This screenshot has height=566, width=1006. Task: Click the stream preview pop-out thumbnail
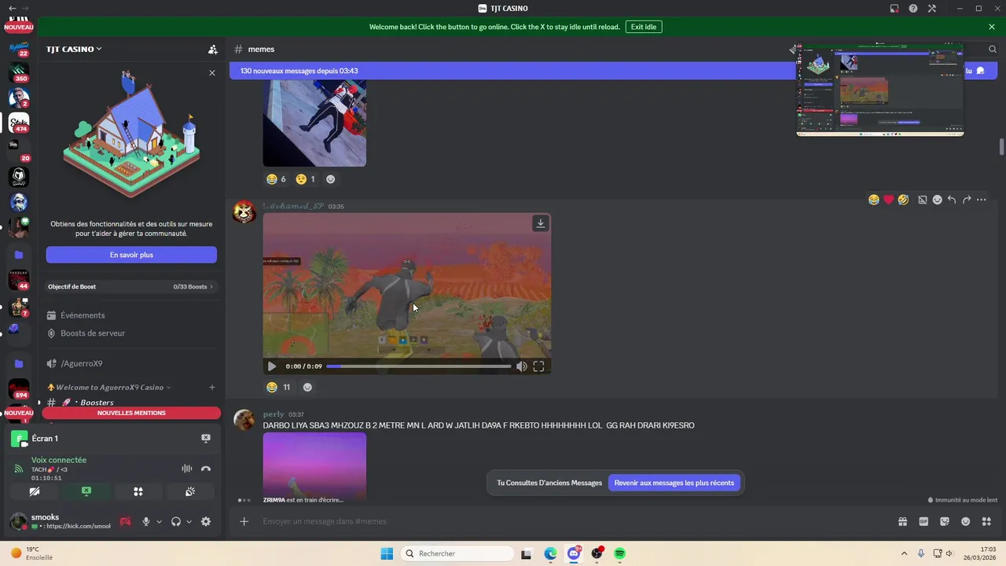coord(880,90)
